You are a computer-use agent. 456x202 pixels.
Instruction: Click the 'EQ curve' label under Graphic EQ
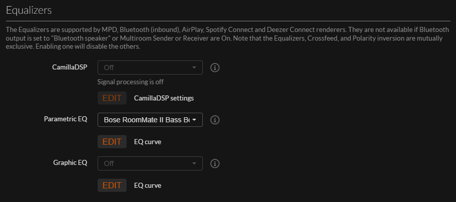click(x=147, y=185)
